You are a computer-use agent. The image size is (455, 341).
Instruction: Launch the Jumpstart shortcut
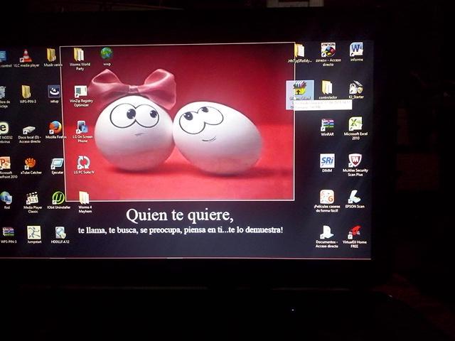tap(34, 234)
